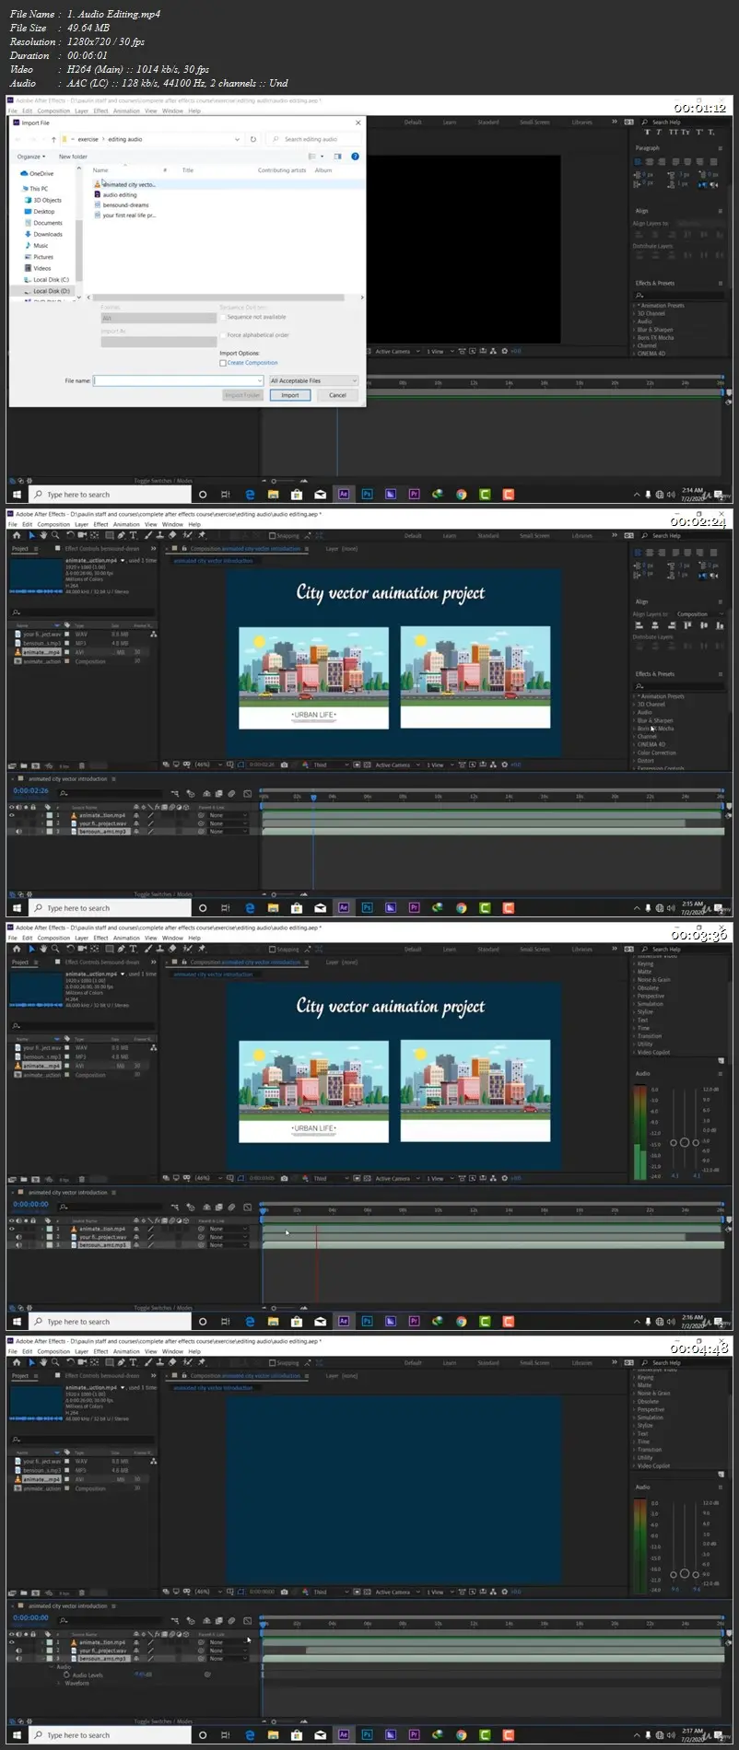In the 00:03:36 frame, open the Edge taskbar icon

(x=250, y=1322)
